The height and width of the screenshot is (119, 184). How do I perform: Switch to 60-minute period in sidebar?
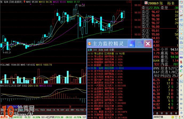[181, 104]
